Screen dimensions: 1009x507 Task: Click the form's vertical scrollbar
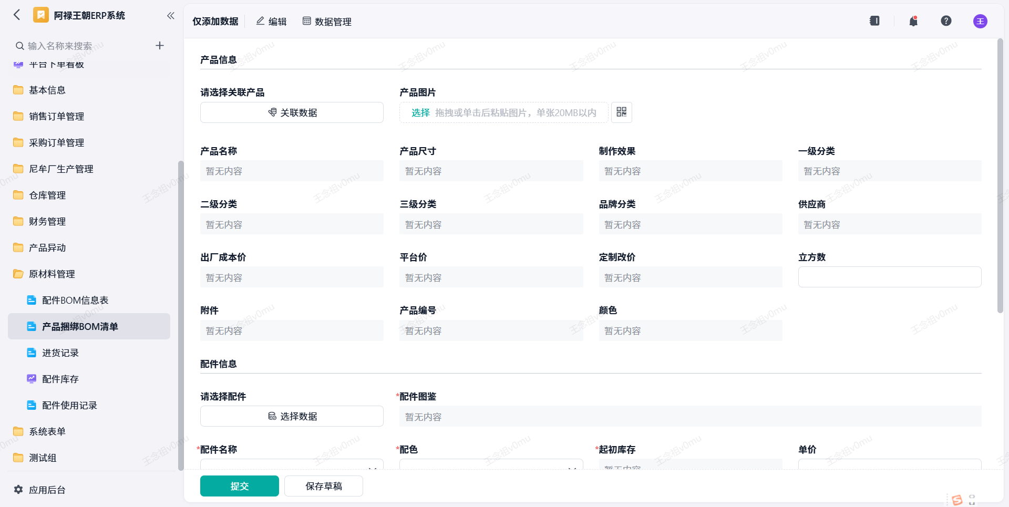pos(1000,176)
